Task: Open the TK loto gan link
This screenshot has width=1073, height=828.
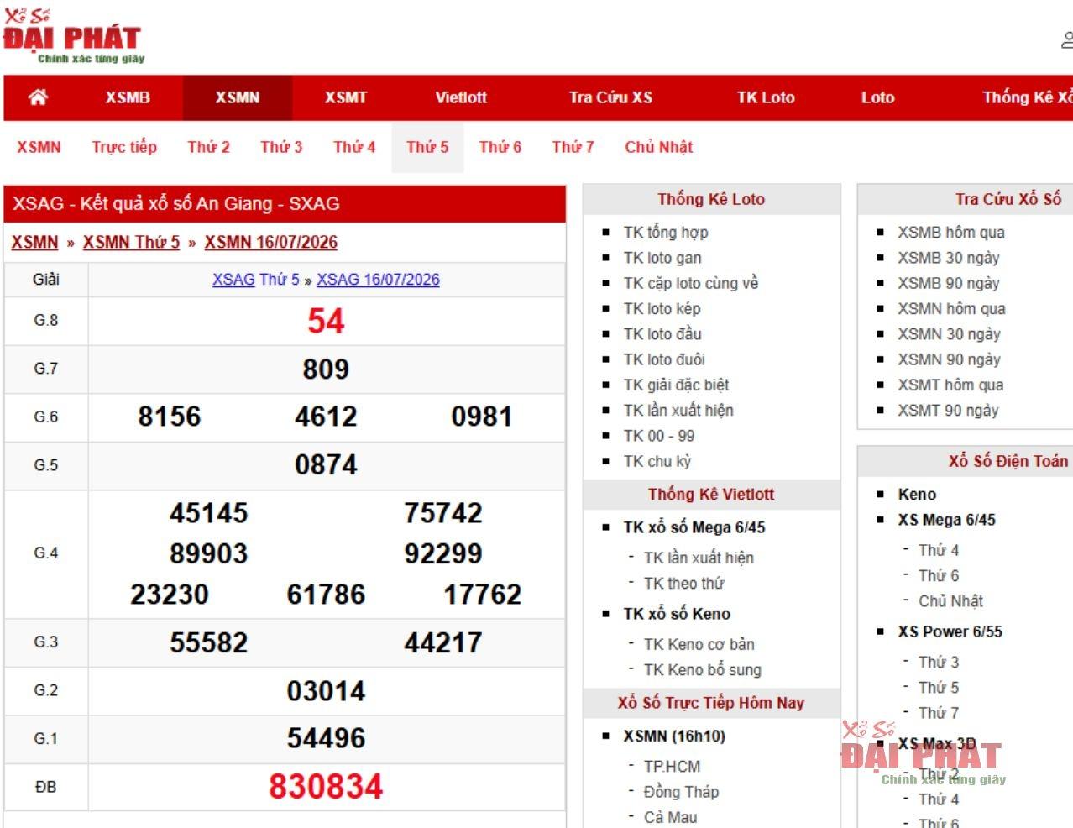Action: click(662, 258)
